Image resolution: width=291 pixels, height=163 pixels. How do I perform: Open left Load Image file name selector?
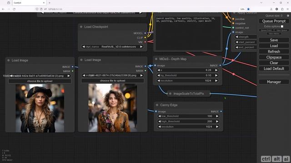click(x=40, y=76)
